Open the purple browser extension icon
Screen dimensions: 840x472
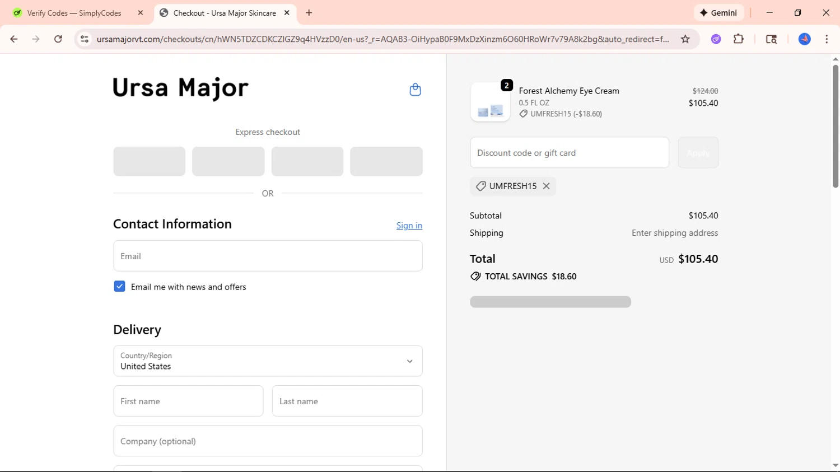[x=716, y=39]
